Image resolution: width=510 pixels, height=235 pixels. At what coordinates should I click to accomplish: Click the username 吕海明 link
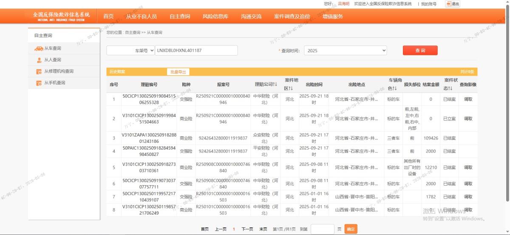pyautogui.click(x=343, y=4)
